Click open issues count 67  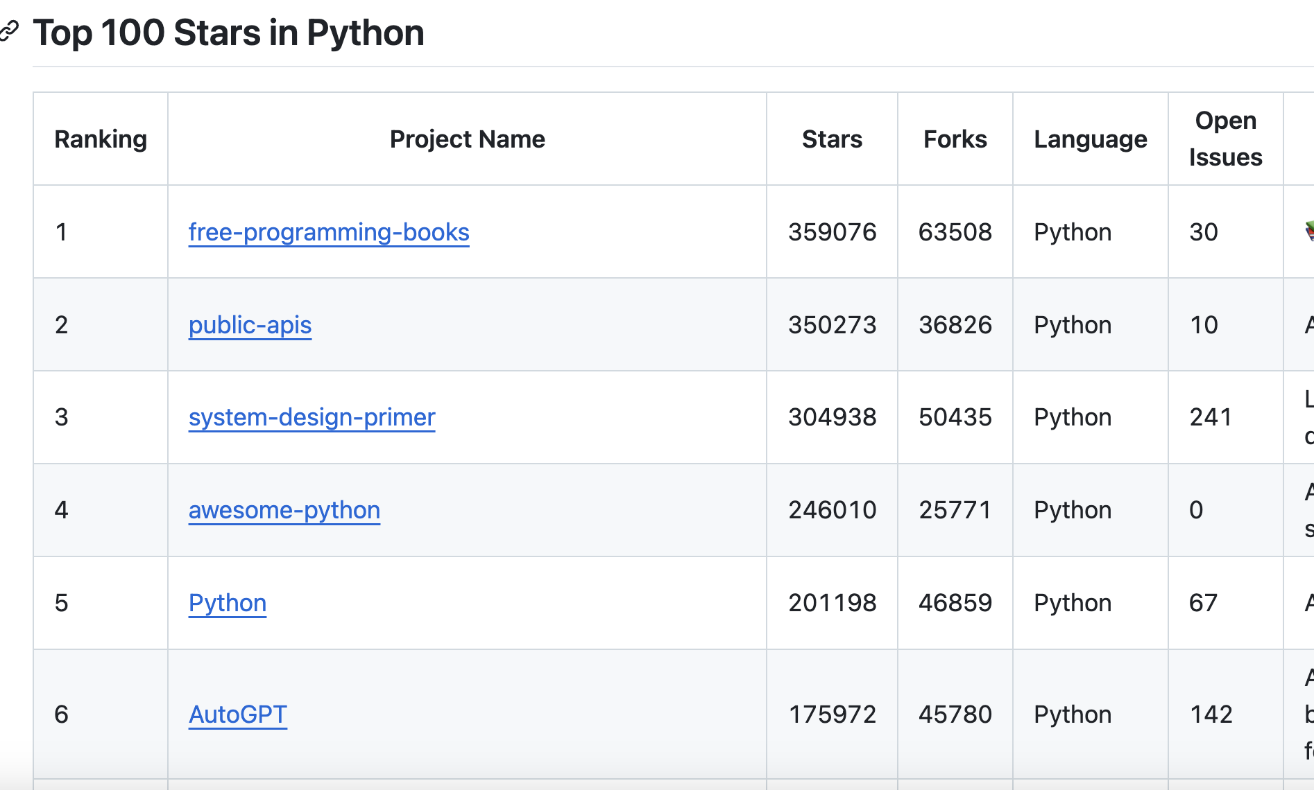point(1203,603)
